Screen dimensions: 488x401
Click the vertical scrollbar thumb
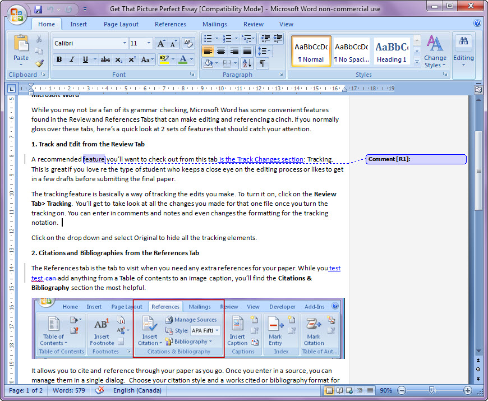coord(478,171)
